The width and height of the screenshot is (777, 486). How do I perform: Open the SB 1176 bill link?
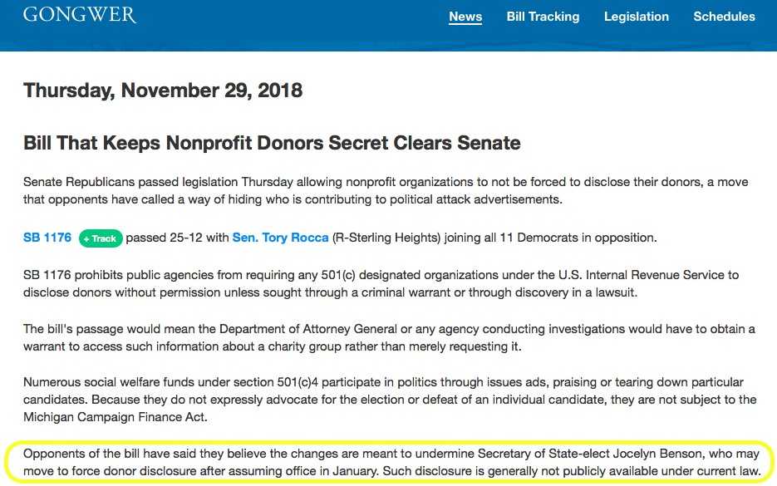point(47,238)
